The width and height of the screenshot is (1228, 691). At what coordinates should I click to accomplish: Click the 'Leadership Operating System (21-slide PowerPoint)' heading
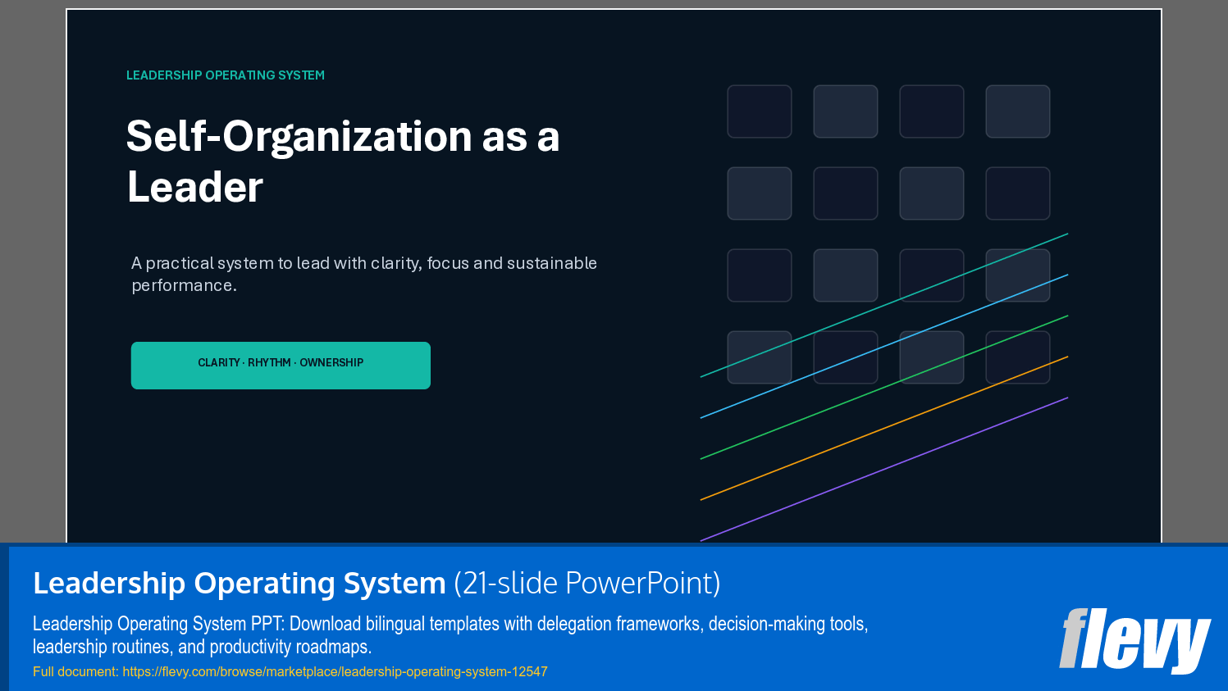pyautogui.click(x=377, y=583)
